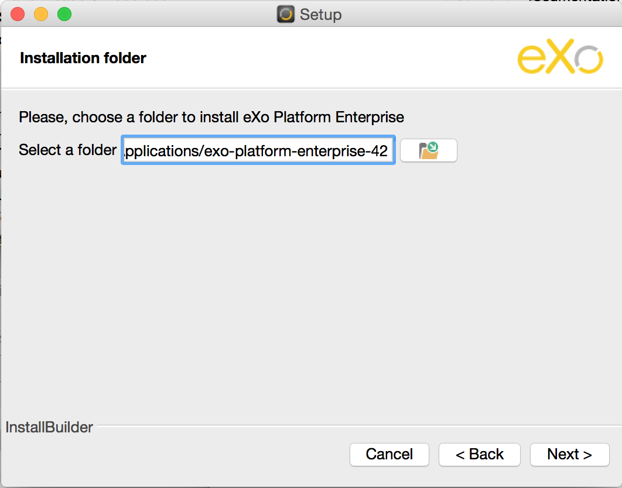
Task: Click the InstallBuilder label
Action: tap(49, 427)
